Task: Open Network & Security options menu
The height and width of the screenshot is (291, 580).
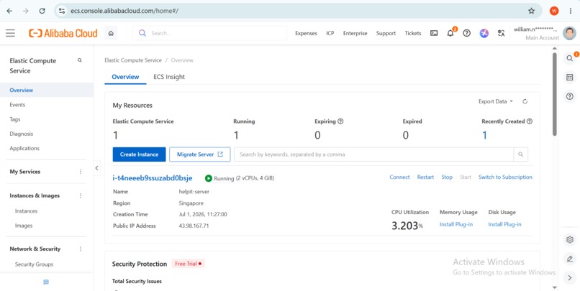Action: click(81, 249)
